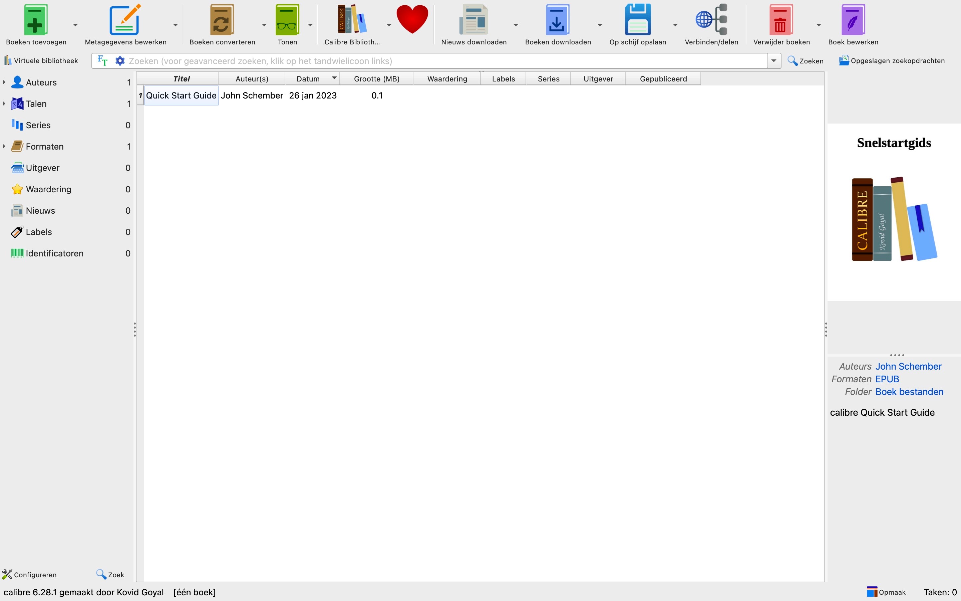Click Taken: 0 jobs indicator
961x601 pixels.
940,592
